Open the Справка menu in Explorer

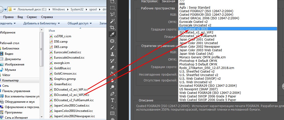47,17
